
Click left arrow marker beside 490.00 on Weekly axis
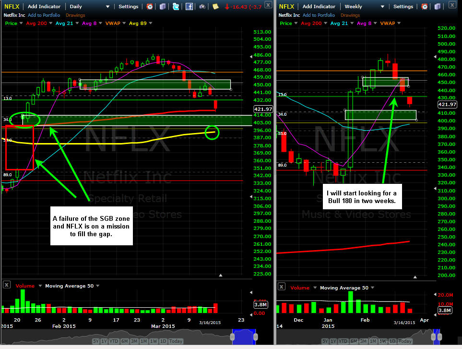click(x=435, y=57)
